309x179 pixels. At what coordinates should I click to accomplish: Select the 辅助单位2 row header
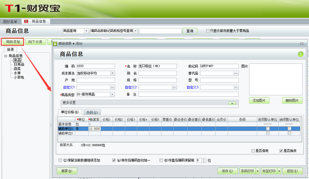coord(66,133)
